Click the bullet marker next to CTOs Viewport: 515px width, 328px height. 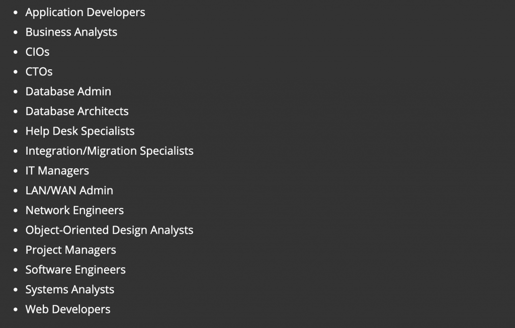pos(16,72)
